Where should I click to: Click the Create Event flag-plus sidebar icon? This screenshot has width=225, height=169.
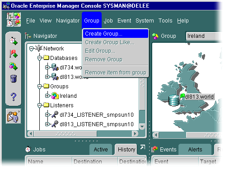coord(14,54)
